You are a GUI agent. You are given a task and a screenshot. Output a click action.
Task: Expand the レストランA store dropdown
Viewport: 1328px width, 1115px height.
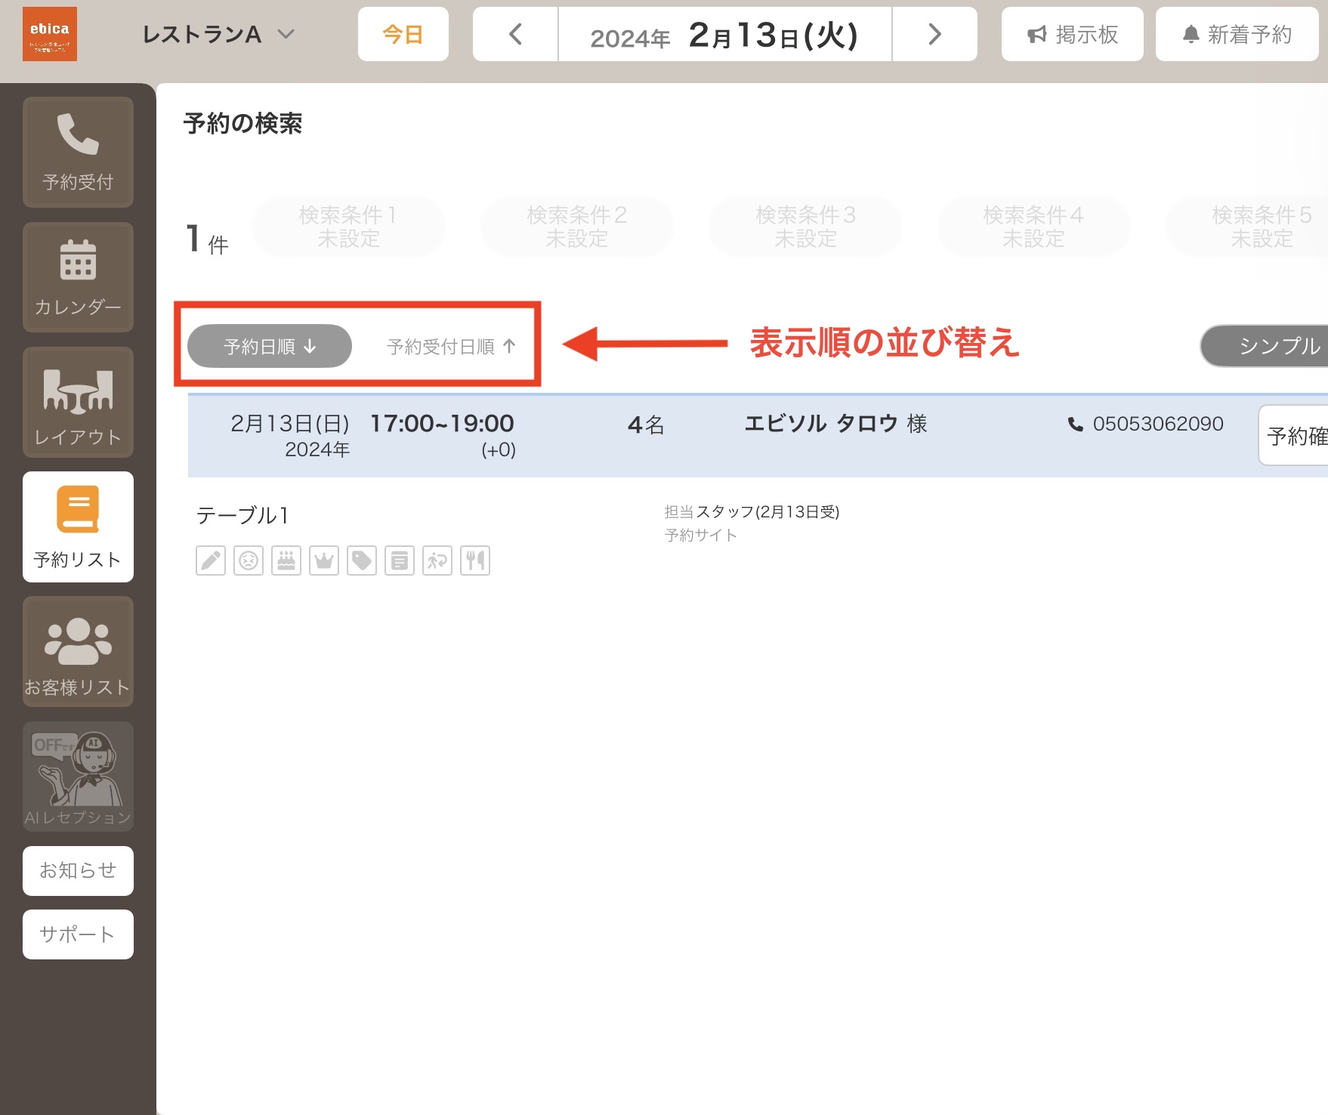(x=218, y=34)
